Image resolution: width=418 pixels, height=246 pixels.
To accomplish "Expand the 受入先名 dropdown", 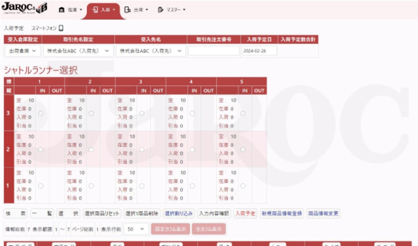I will click(150, 51).
